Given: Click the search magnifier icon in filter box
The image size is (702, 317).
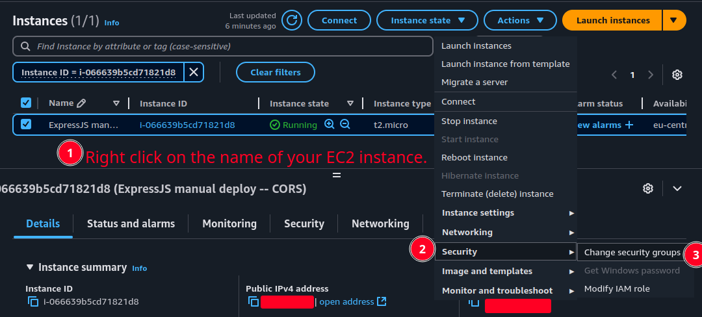Looking at the screenshot, I should pyautogui.click(x=25, y=47).
